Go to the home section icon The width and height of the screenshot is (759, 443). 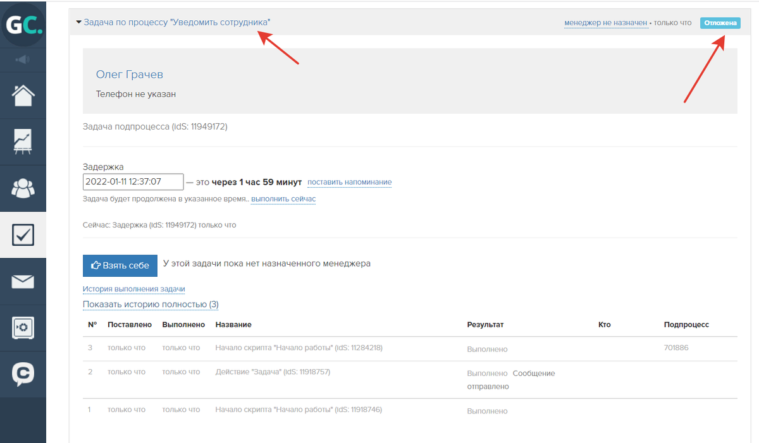coord(23,95)
